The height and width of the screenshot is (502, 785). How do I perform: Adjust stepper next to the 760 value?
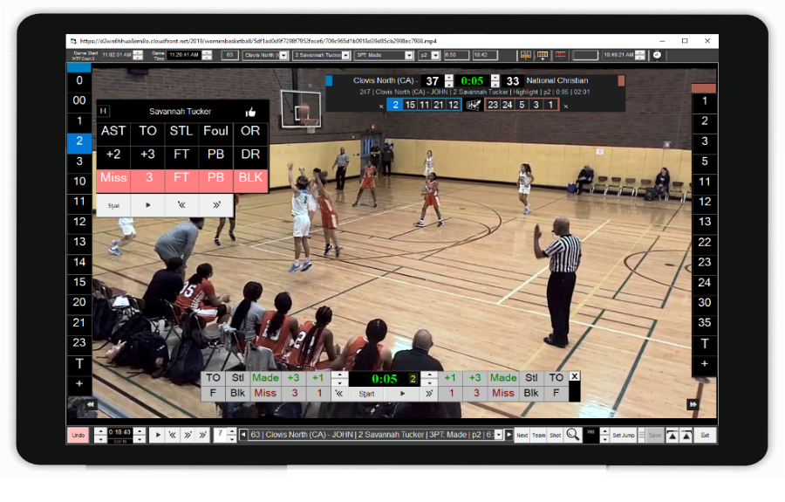pyautogui.click(x=604, y=435)
